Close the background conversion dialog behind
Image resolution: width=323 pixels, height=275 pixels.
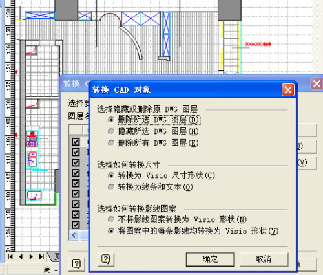click(317, 83)
